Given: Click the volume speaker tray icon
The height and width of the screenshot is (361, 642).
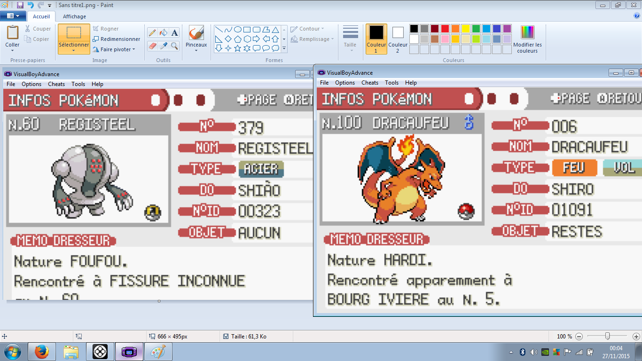Looking at the screenshot, I should (533, 352).
